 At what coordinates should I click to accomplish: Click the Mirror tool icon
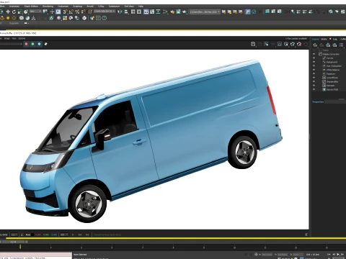[120, 12]
